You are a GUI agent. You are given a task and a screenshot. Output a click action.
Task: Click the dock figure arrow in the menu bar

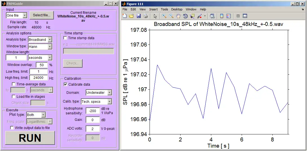(303, 9)
